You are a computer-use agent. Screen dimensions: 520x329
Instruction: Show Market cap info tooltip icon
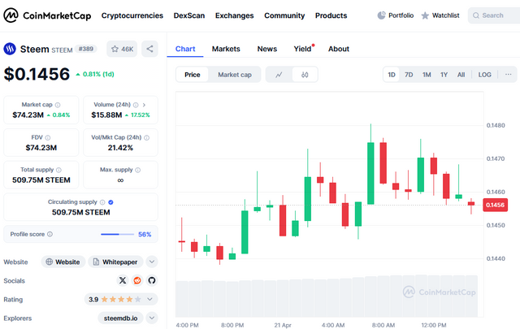[x=58, y=105]
